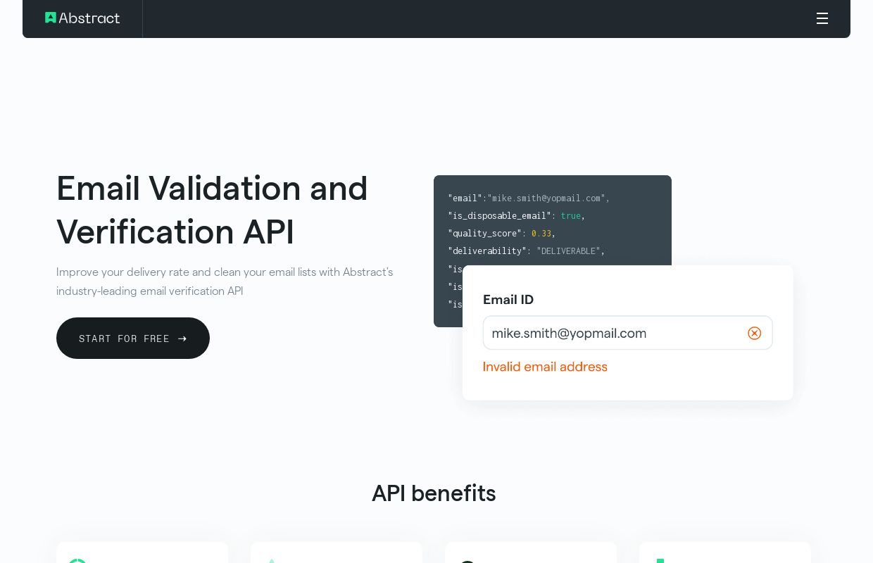The width and height of the screenshot is (873, 563).
Task: Click the "deliverability" line in code snippet
Action: click(526, 251)
